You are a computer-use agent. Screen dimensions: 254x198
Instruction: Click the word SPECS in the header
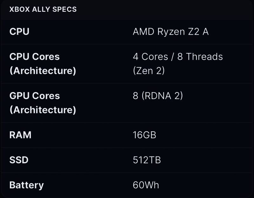click(x=66, y=9)
